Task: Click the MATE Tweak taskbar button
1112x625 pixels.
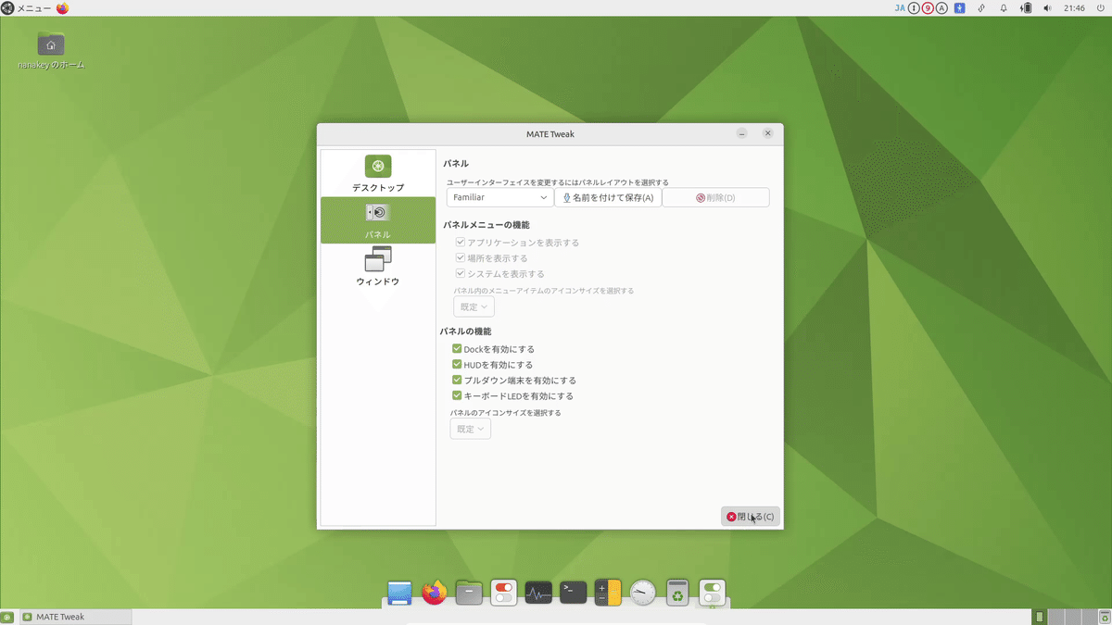Action: 75,617
